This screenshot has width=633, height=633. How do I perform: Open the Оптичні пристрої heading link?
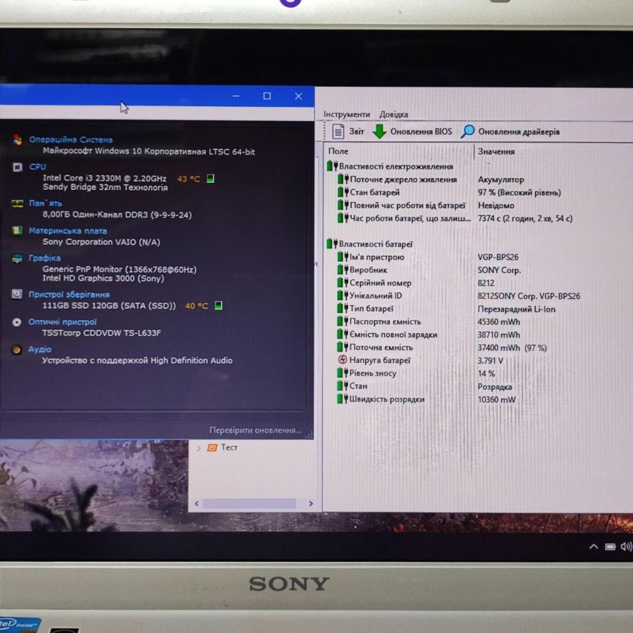[x=62, y=321]
